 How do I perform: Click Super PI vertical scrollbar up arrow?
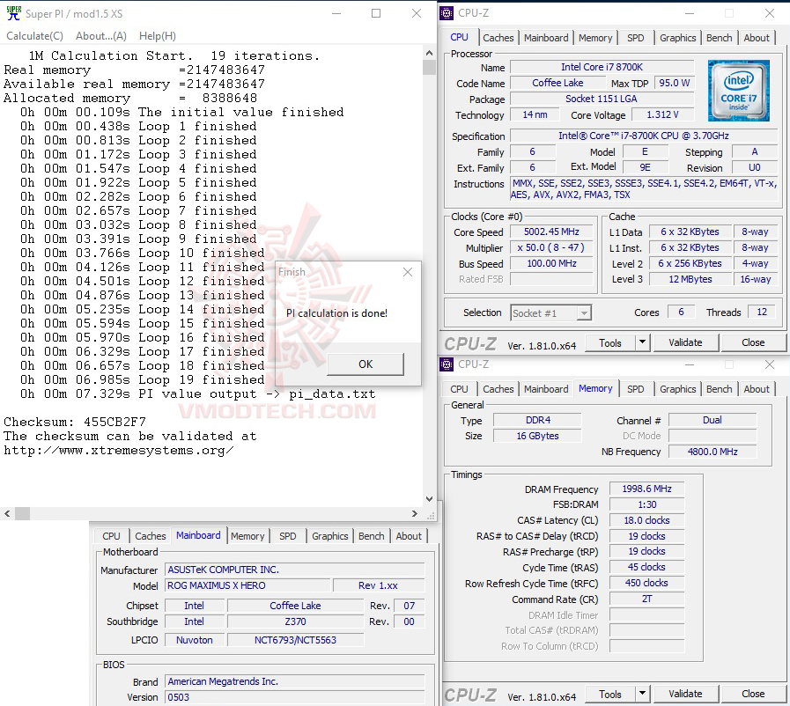(x=429, y=53)
